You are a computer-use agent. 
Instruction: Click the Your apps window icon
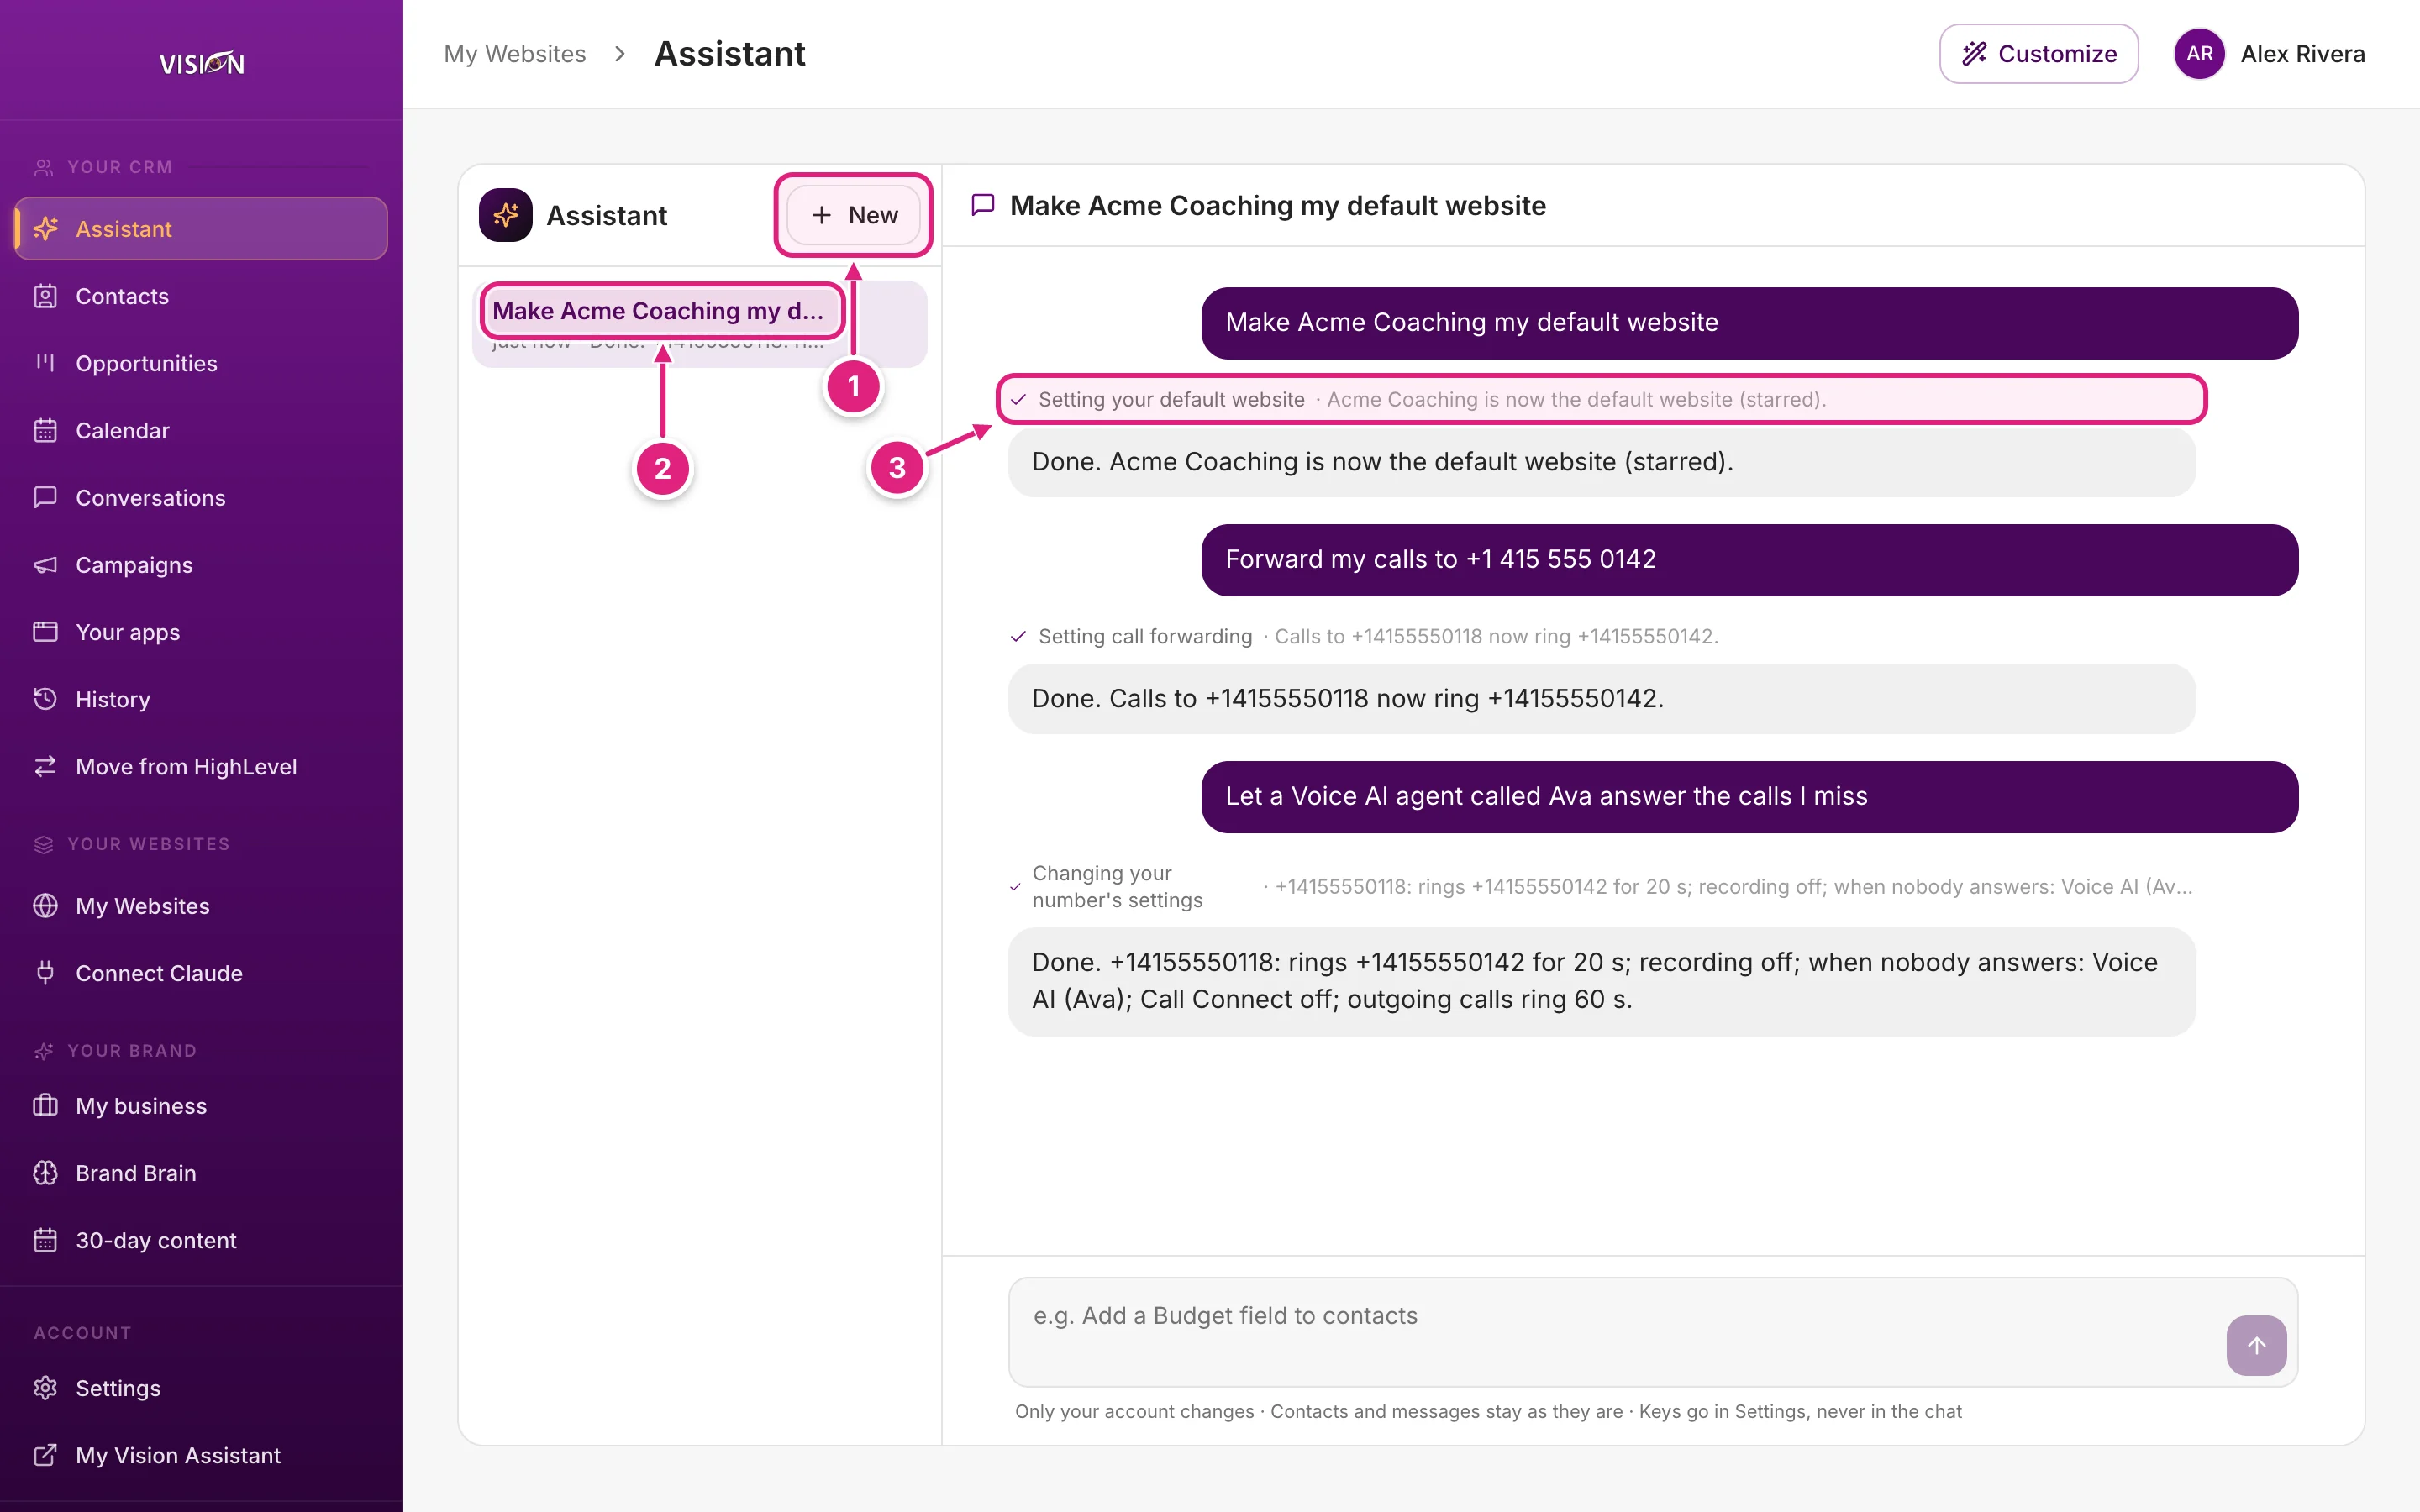45,632
